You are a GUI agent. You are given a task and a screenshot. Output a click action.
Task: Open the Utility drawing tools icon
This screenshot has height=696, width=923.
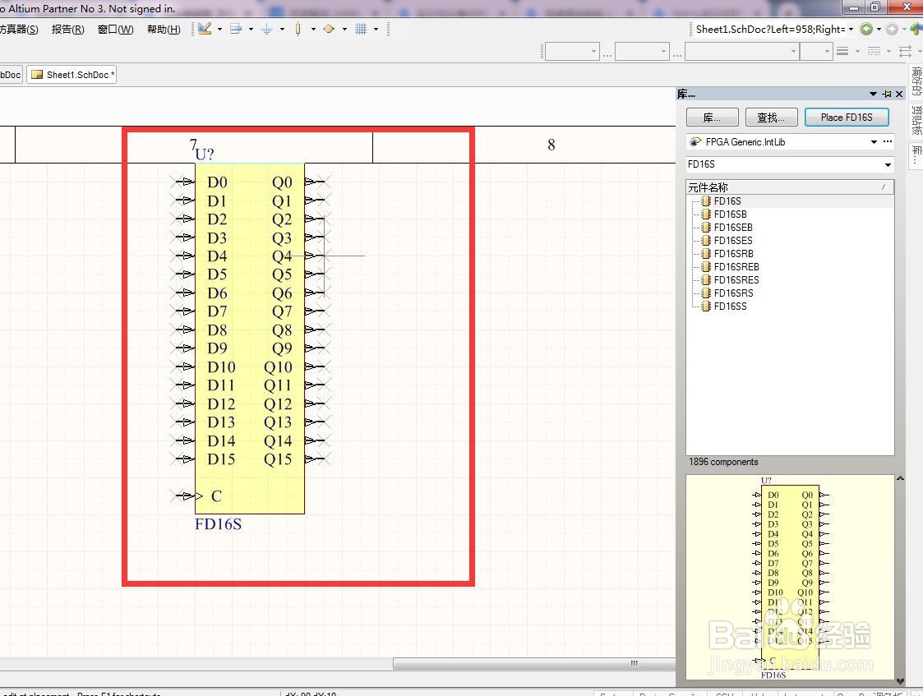click(205, 29)
